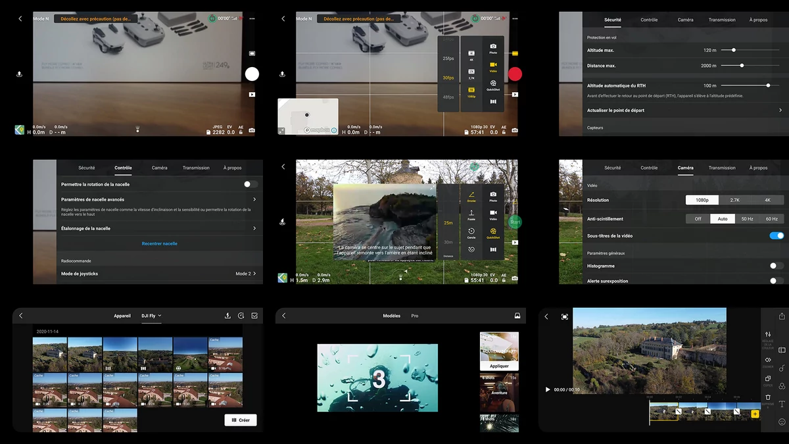Set Anti-scintillement to 60 Hz
Screen dimensions: 789x444
click(x=772, y=219)
